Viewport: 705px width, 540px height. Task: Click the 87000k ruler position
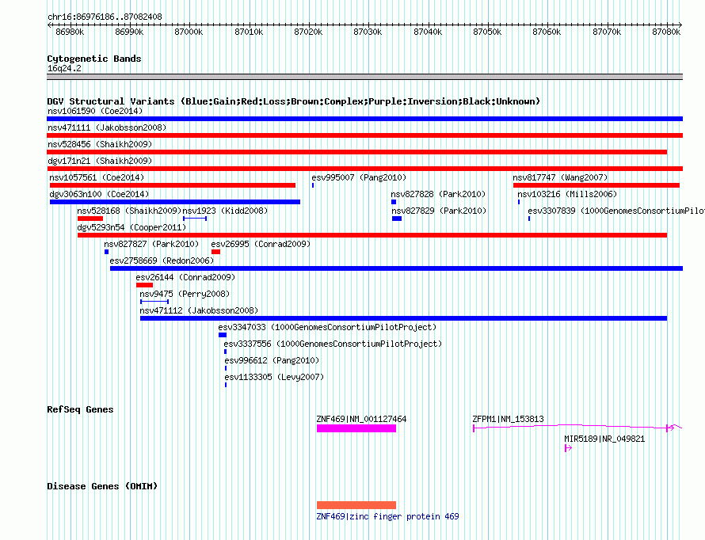point(189,32)
